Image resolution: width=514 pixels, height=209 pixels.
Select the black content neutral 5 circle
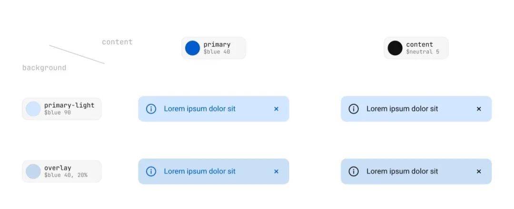click(x=395, y=48)
